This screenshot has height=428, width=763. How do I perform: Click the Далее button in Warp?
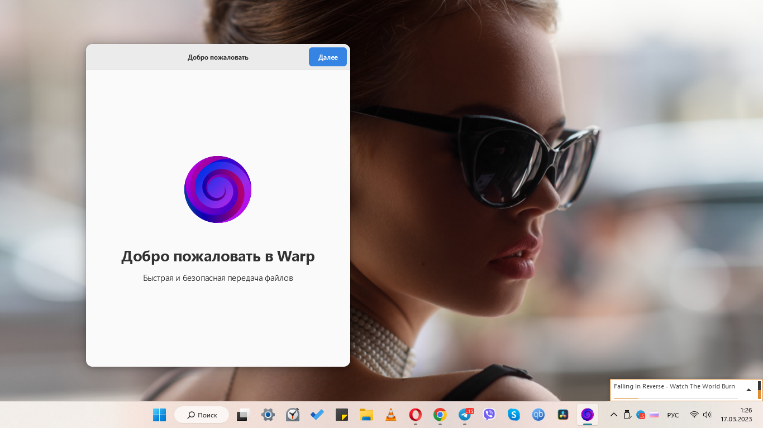pyautogui.click(x=327, y=57)
